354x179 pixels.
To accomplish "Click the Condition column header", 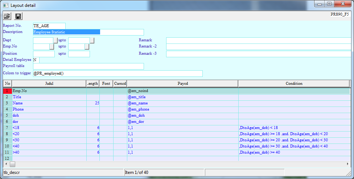I will pyautogui.click(x=294, y=84).
